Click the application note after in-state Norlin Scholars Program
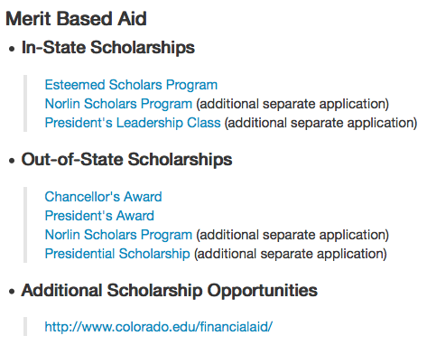Image resolution: width=427 pixels, height=345 pixels. coord(292,104)
